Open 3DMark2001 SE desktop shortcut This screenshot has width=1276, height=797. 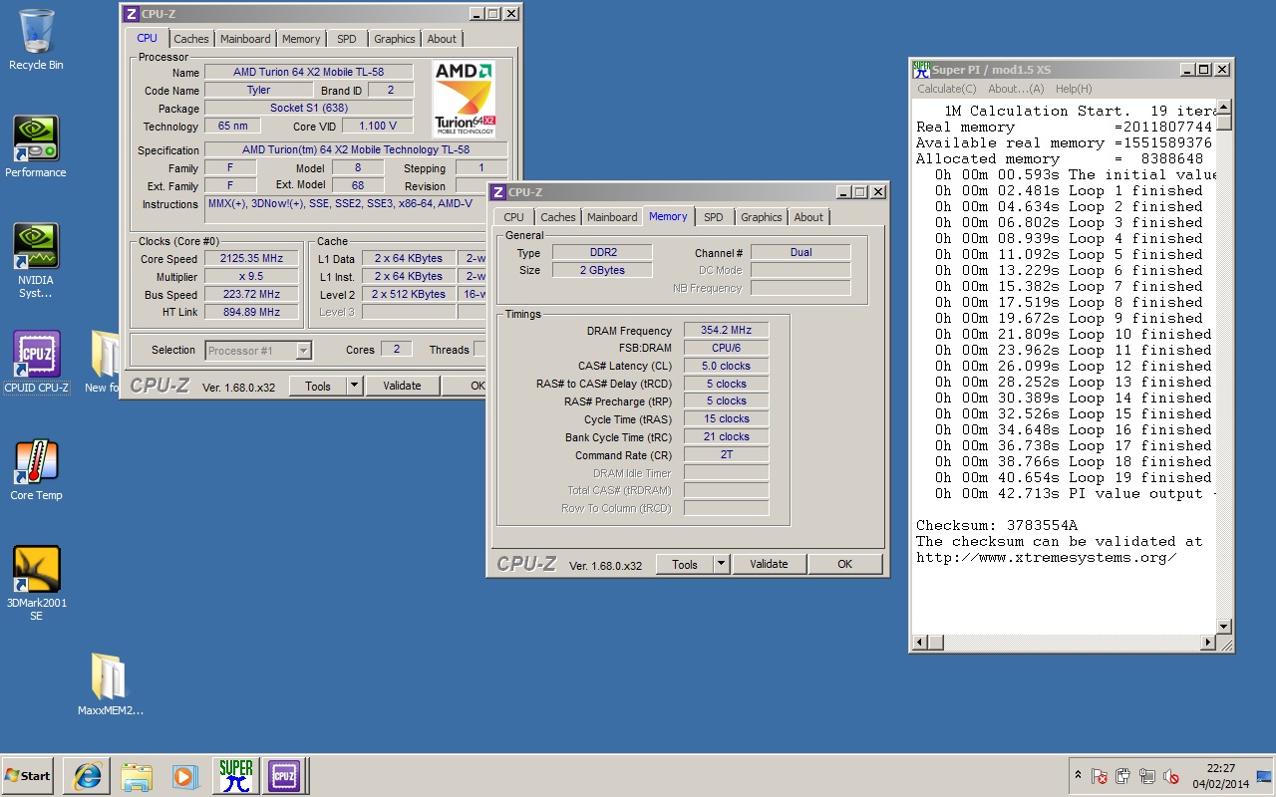[36, 584]
